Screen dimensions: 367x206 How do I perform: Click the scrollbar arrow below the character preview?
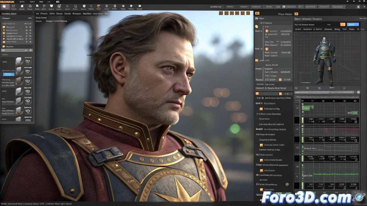[356, 92]
